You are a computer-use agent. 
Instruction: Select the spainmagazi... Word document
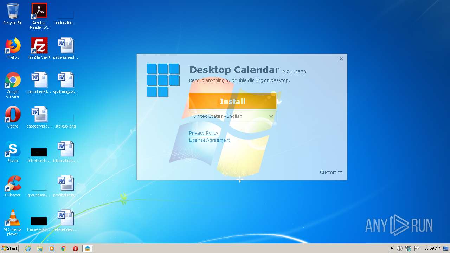(65, 83)
